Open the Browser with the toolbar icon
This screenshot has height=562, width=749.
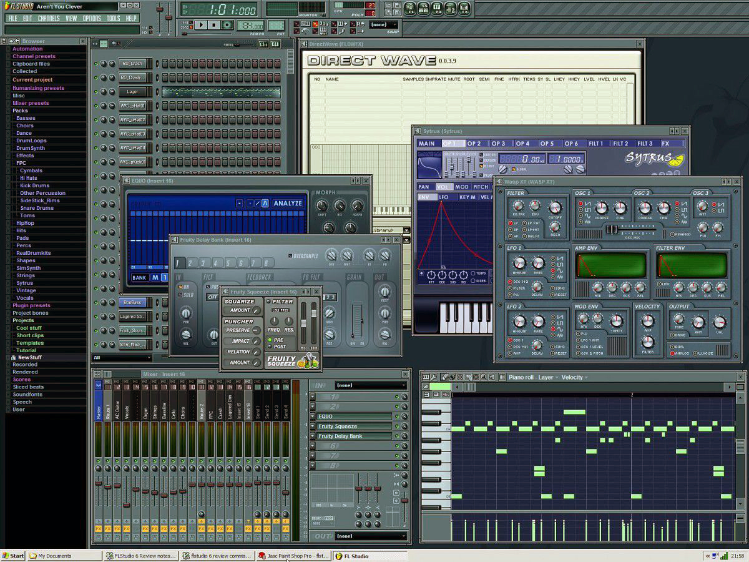tap(451, 9)
